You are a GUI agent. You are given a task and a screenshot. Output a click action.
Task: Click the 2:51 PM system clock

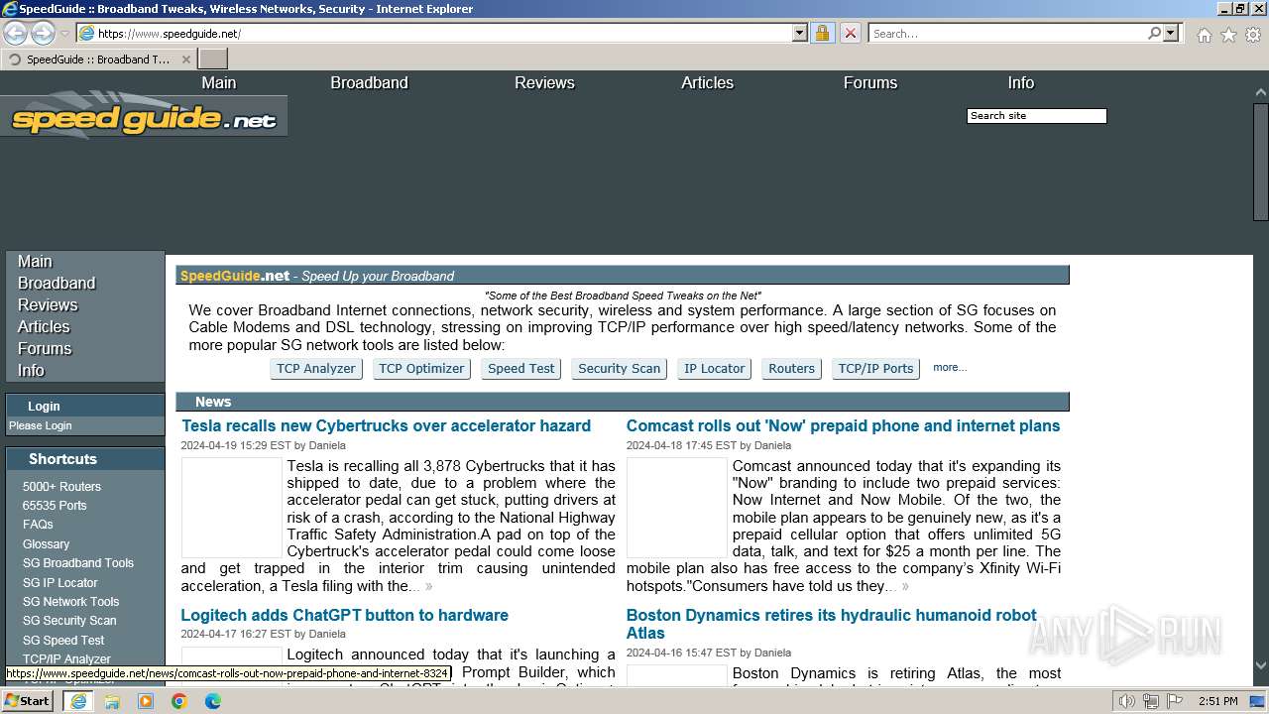coord(1218,701)
